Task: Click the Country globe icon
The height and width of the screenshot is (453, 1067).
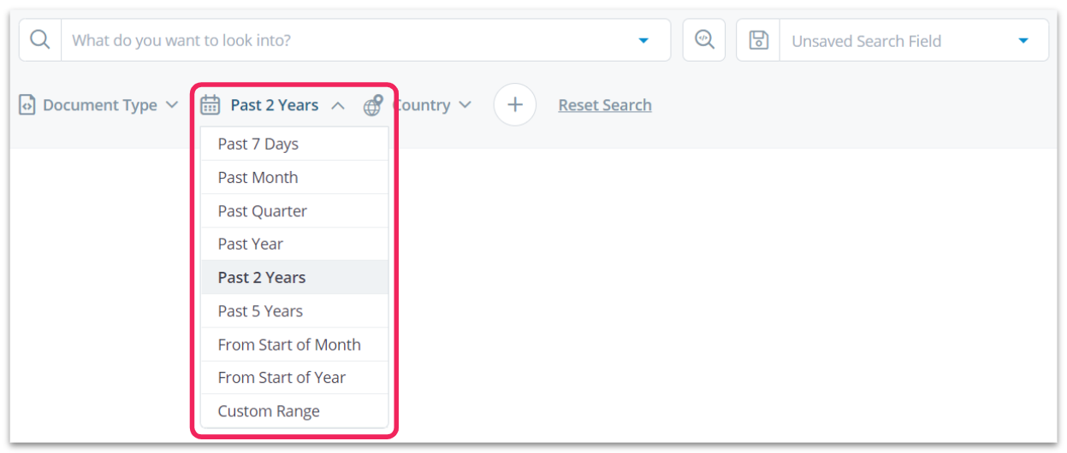Action: point(373,105)
